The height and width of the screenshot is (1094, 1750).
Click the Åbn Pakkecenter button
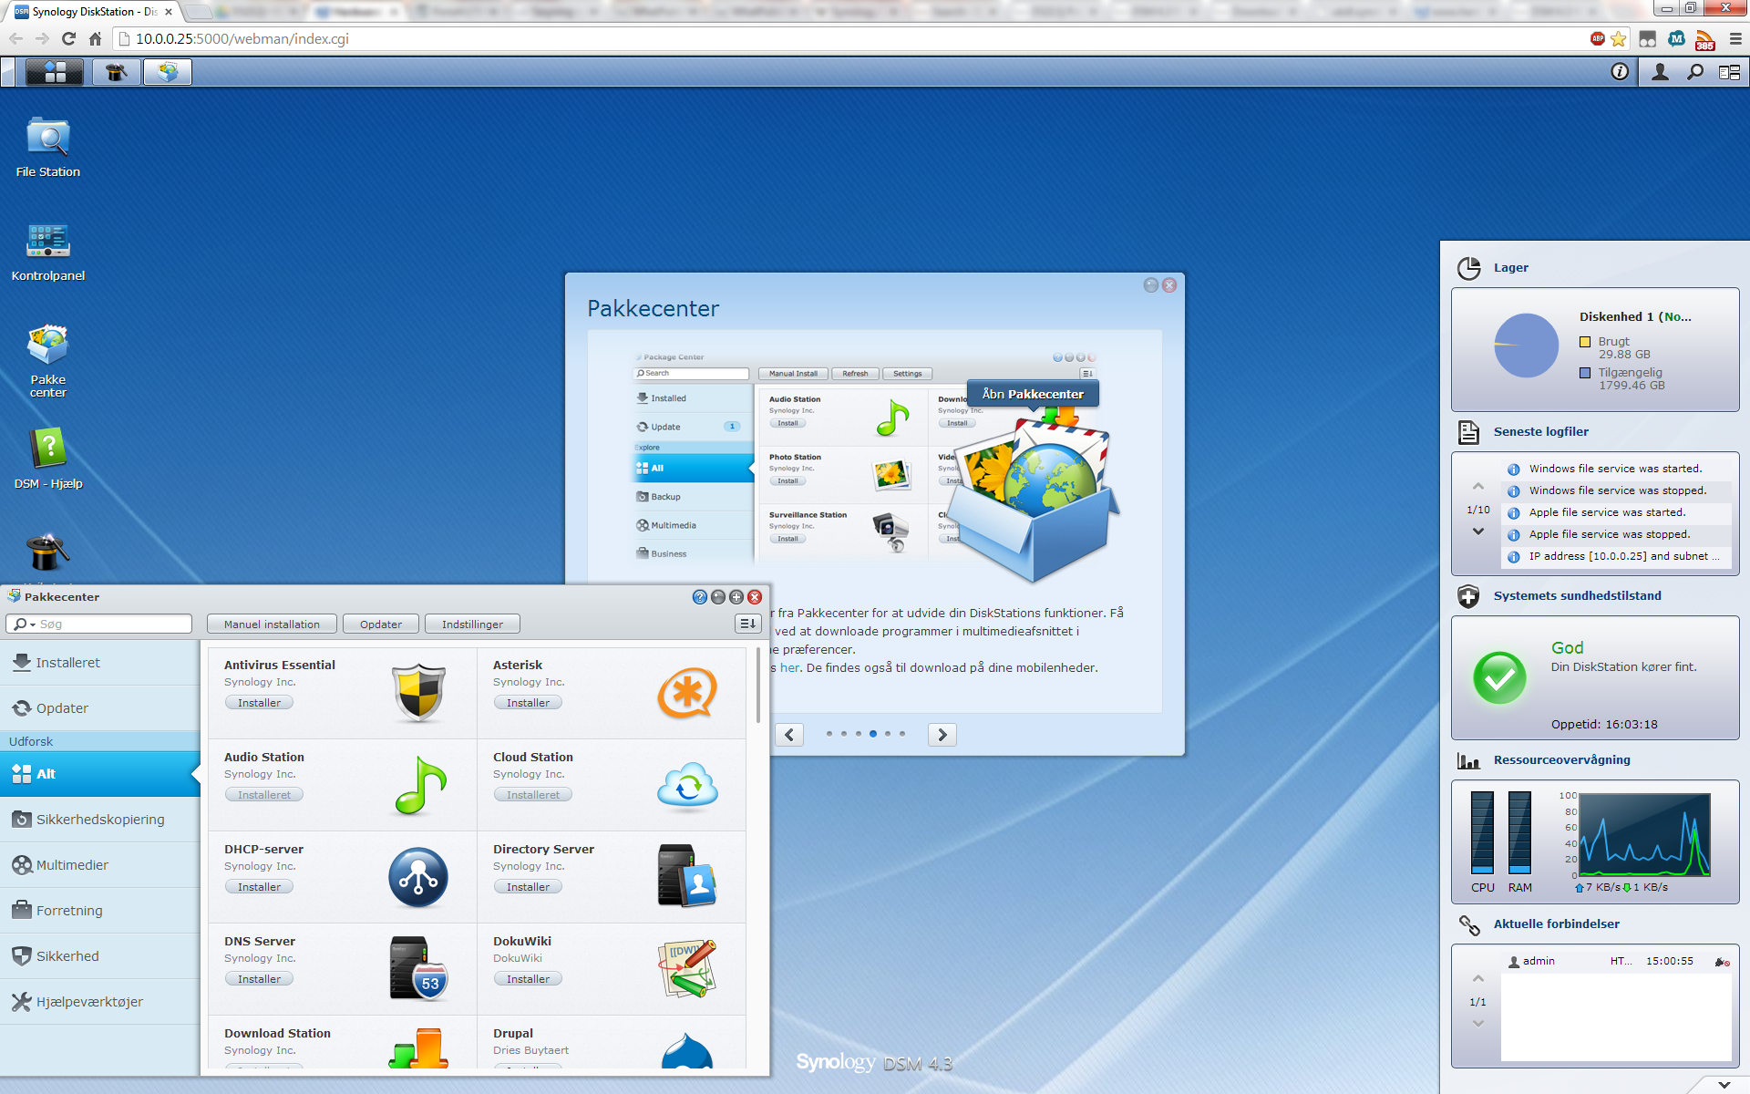pos(1033,394)
